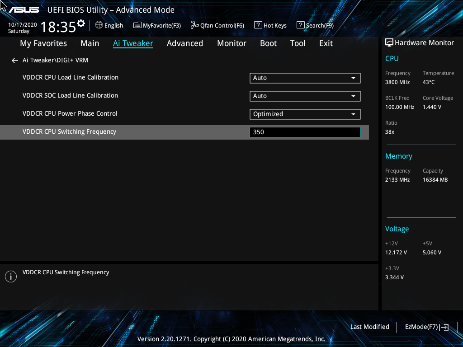Open Search(F9) label

click(320, 26)
